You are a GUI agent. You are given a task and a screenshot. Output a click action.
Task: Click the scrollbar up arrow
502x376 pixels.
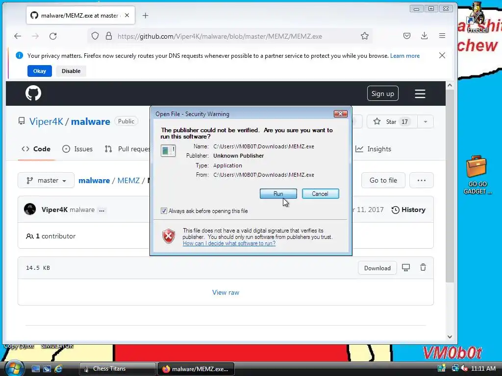coord(450,85)
